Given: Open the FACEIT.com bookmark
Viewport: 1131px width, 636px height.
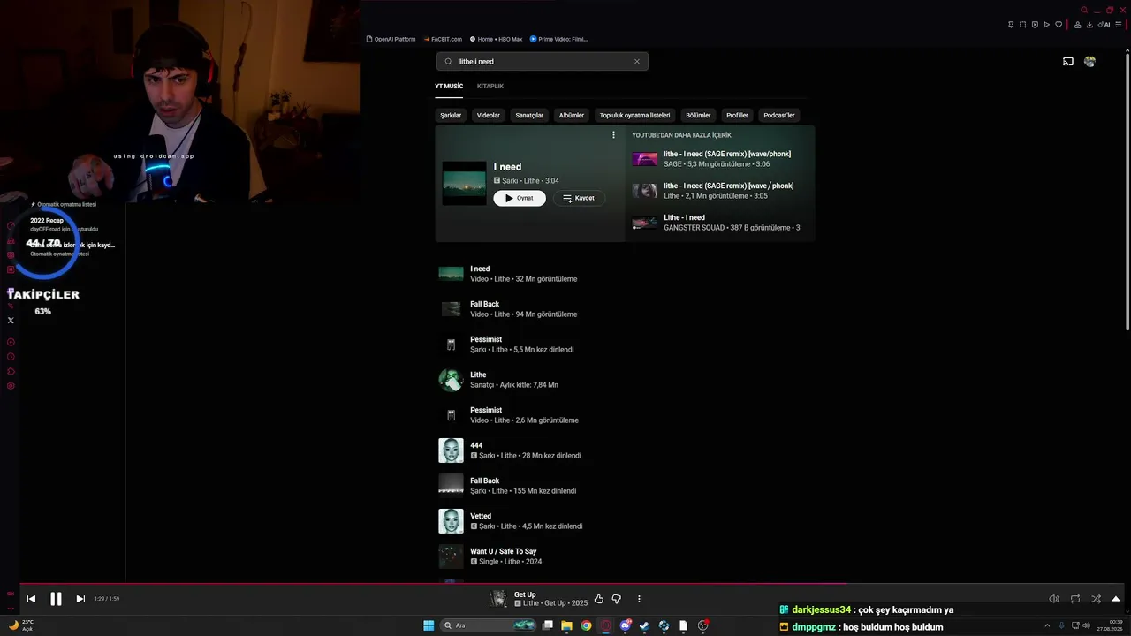Looking at the screenshot, I should pos(443,39).
